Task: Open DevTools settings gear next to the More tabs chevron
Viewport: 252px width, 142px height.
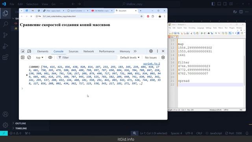Action: pos(151,51)
